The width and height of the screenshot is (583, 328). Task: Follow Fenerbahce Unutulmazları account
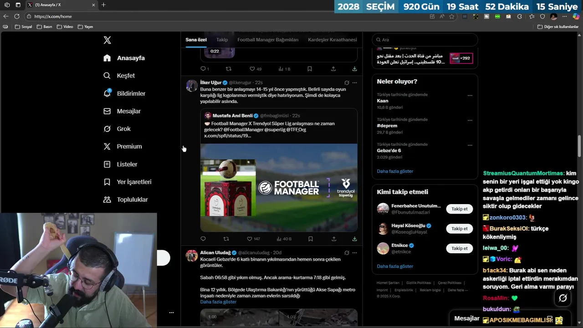[459, 209]
